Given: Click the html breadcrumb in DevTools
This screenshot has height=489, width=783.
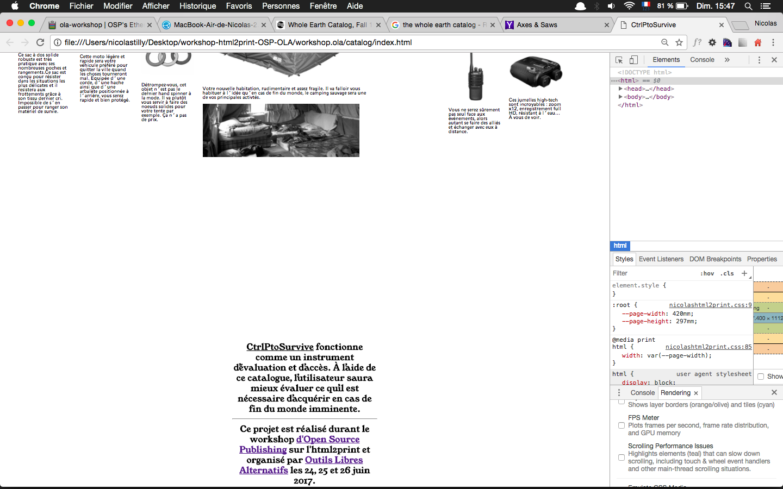Looking at the screenshot, I should tap(620, 246).
